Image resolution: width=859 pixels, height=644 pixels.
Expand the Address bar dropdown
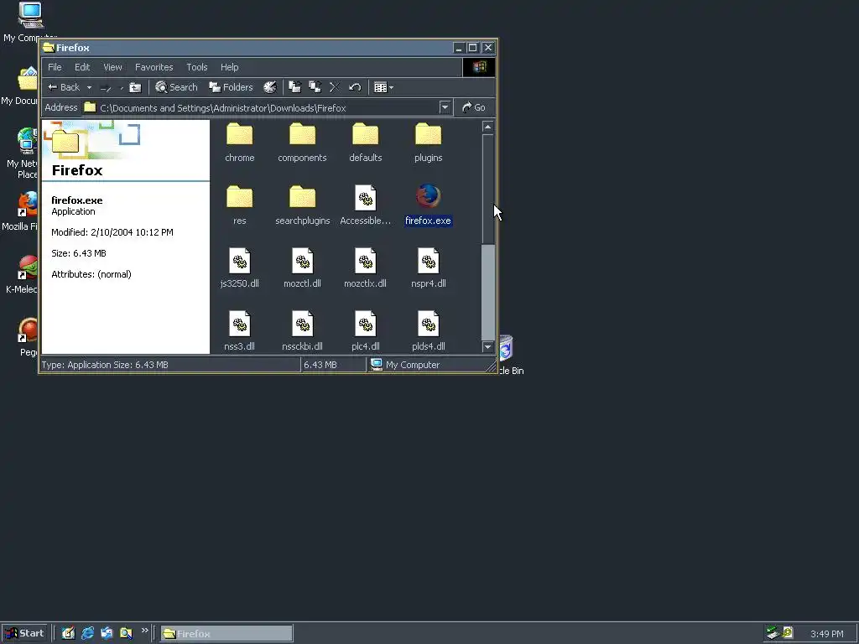(x=445, y=107)
